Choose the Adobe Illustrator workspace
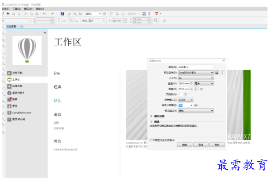 (66, 150)
